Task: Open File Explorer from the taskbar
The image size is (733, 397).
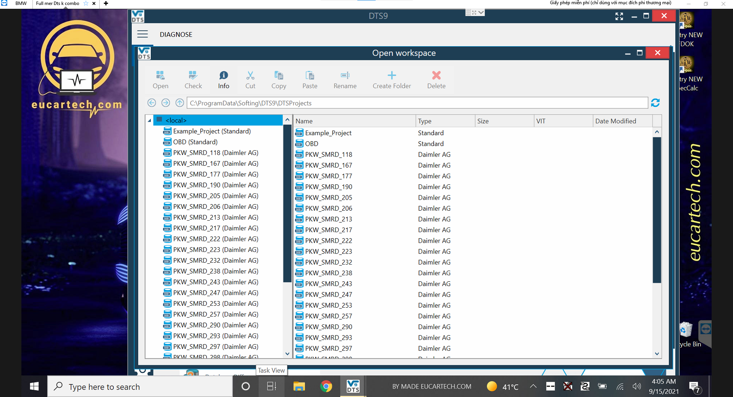Action: pos(299,386)
